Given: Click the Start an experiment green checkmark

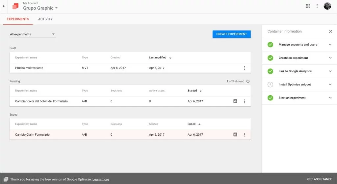Looking at the screenshot, I should point(270,98).
